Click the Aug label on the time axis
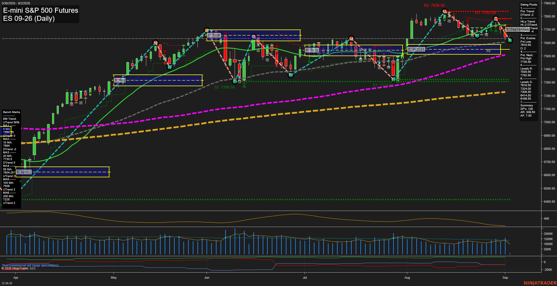The width and height of the screenshot is (557, 286). [407, 278]
